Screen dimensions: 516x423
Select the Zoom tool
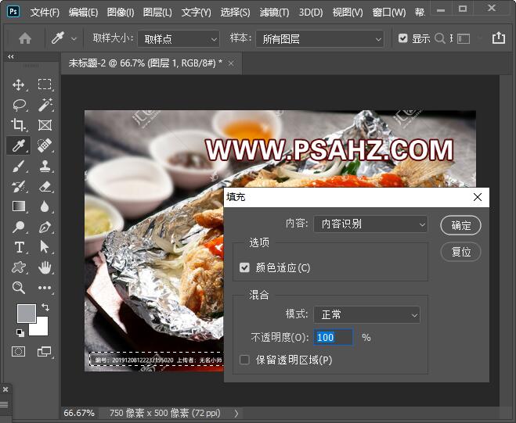pyautogui.click(x=19, y=288)
